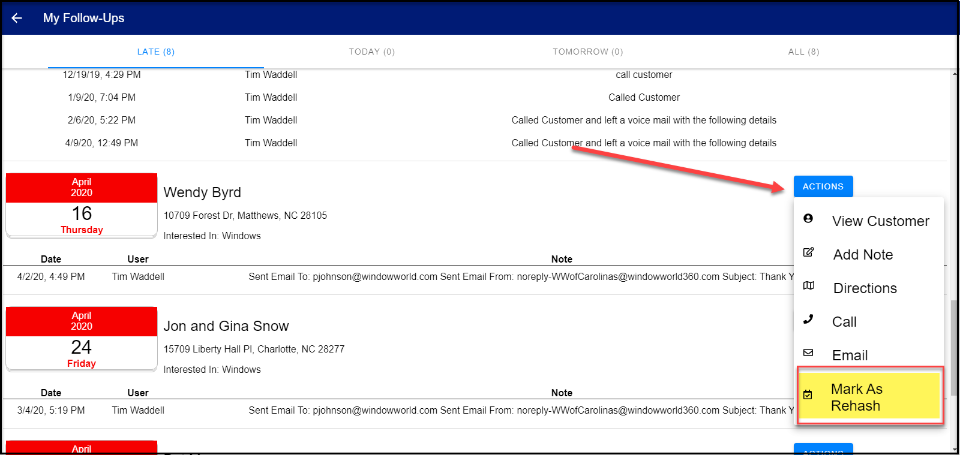Click the Directions map icon
This screenshot has width=960, height=455.
click(x=809, y=285)
